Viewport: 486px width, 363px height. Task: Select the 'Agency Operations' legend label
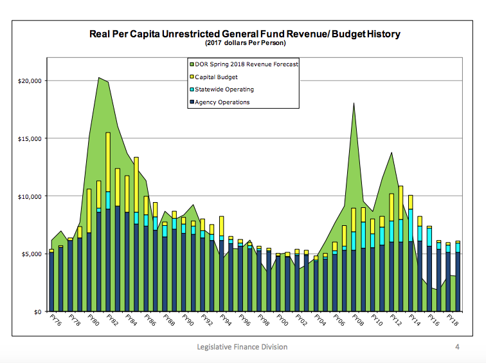pos(222,102)
